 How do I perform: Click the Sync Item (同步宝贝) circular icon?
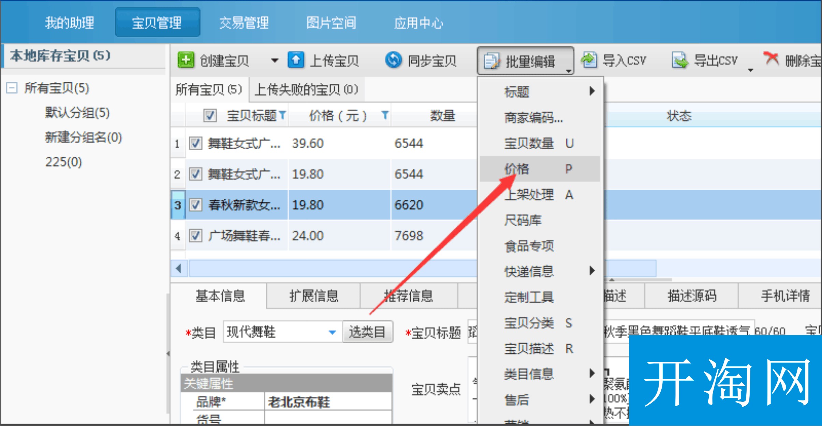coord(393,60)
